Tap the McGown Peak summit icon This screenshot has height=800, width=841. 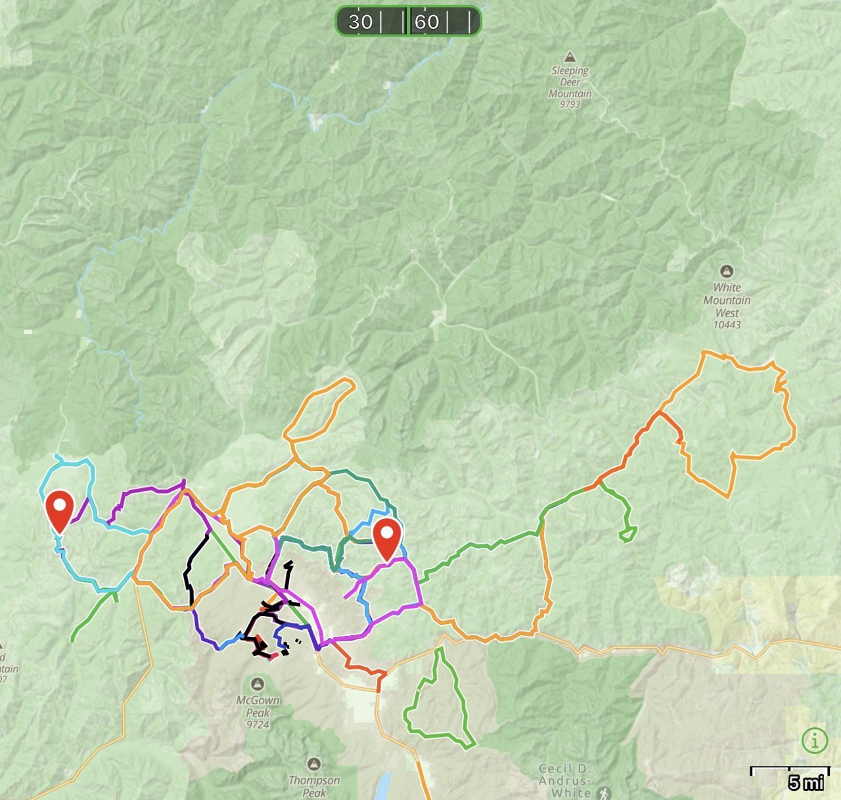(x=258, y=684)
